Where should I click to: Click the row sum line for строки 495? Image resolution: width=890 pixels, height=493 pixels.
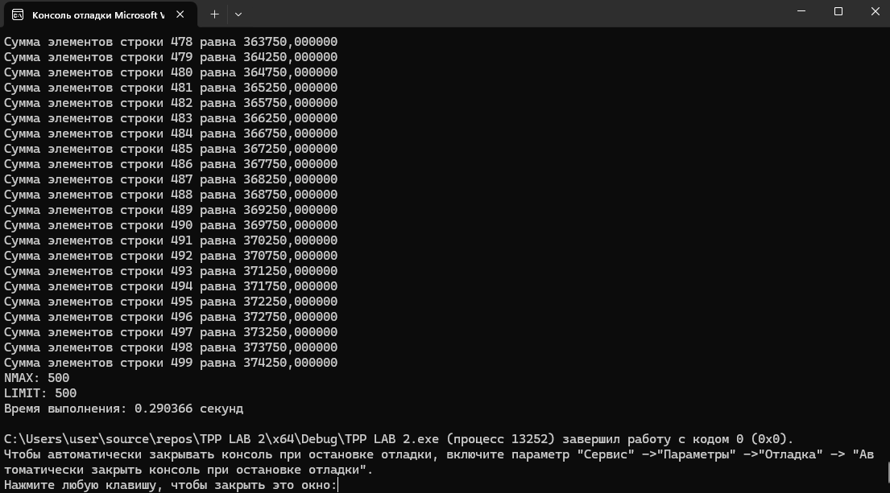[171, 302]
